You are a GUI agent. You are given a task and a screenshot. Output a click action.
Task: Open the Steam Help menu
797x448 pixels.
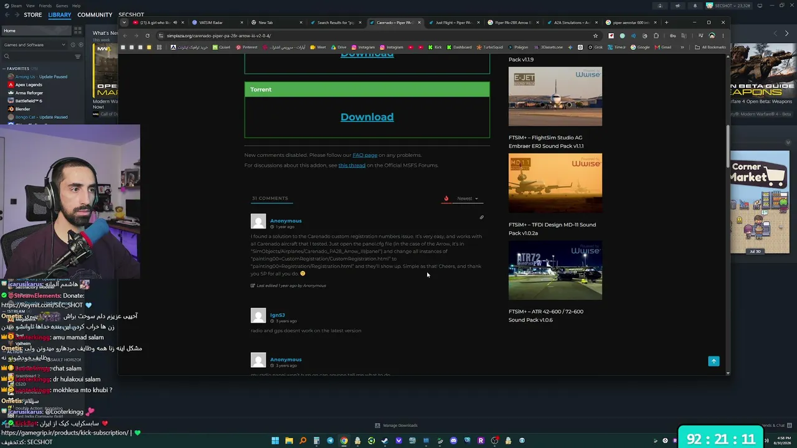[76, 6]
